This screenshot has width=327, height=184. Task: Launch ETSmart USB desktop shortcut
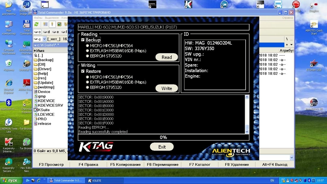(x=314, y=65)
